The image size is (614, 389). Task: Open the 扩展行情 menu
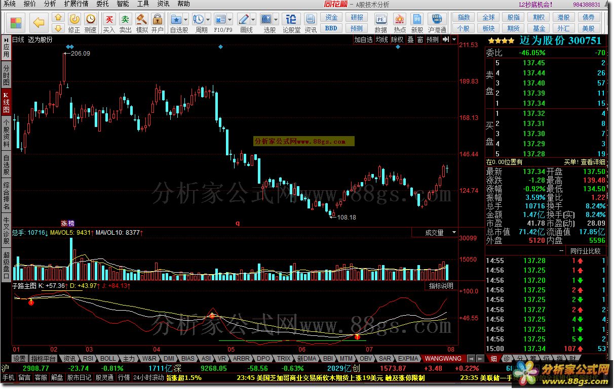[x=76, y=4]
